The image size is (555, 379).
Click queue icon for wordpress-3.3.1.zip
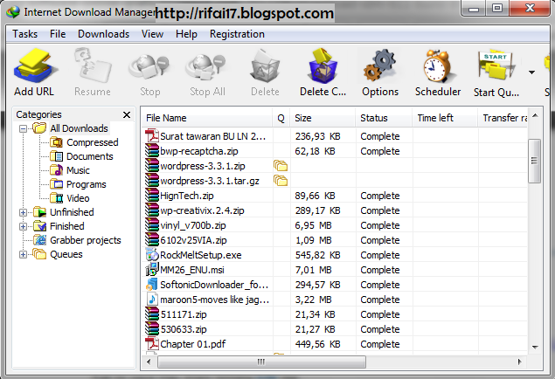click(281, 166)
